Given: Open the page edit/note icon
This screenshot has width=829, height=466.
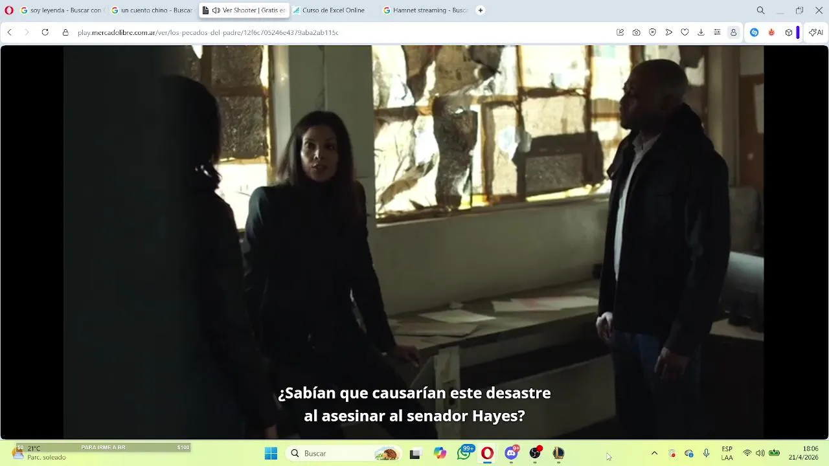Looking at the screenshot, I should (x=620, y=32).
